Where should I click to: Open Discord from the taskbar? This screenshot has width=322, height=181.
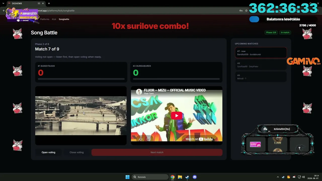point(194,177)
